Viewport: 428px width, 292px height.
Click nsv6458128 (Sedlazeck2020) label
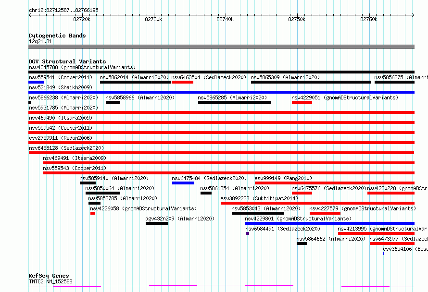click(66, 148)
